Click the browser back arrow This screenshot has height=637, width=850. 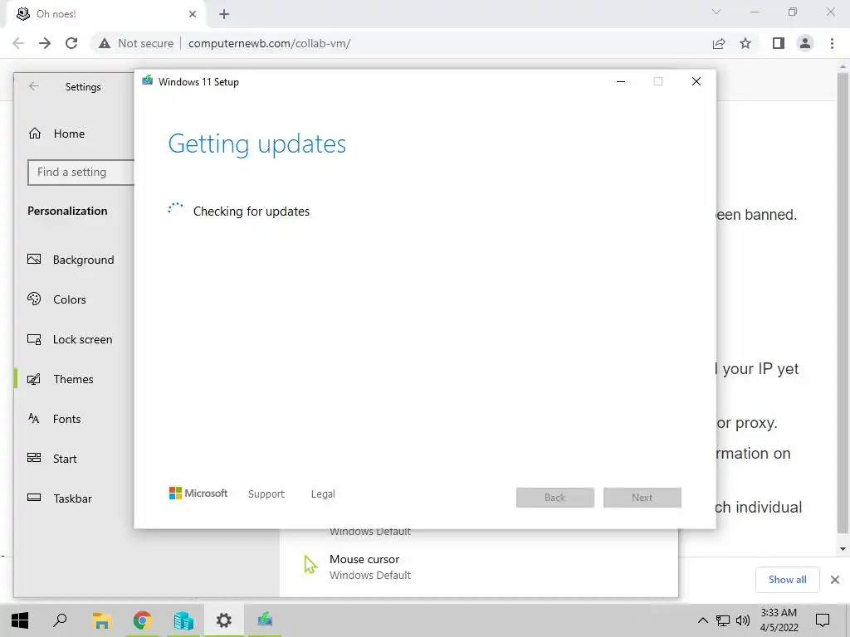coord(18,43)
